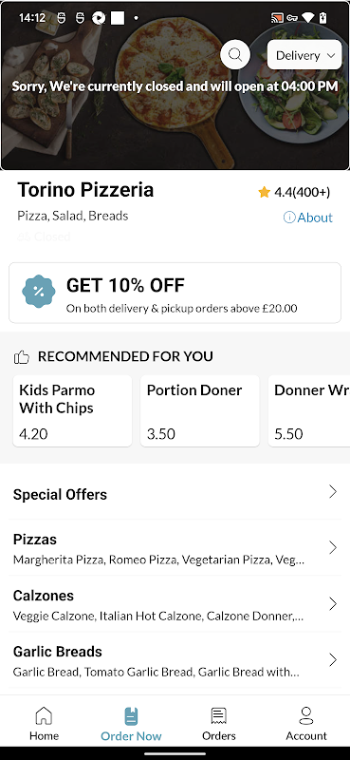
Task: Tap the cast icon in status bar
Action: tap(277, 18)
